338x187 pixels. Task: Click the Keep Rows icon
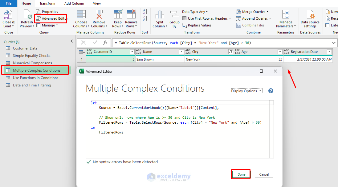[118, 14]
